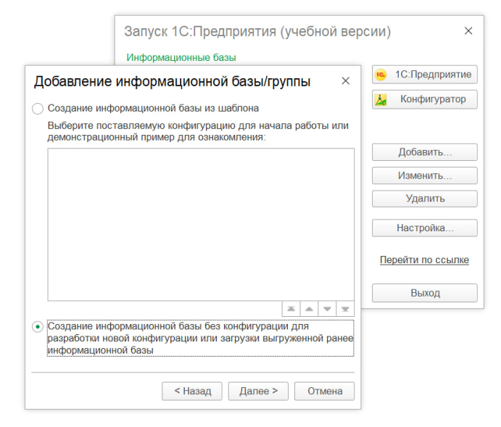501x427 pixels.
Task: Click the Конфигуратор compass icon
Action: point(381,99)
